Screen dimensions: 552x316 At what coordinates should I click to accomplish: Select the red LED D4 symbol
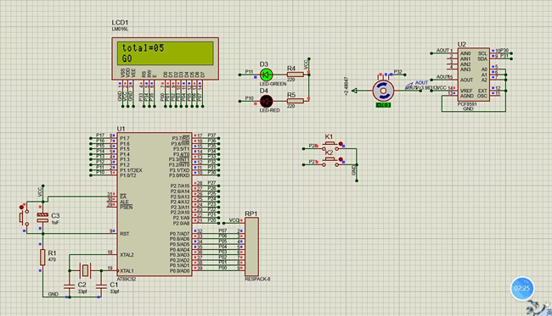pyautogui.click(x=266, y=101)
